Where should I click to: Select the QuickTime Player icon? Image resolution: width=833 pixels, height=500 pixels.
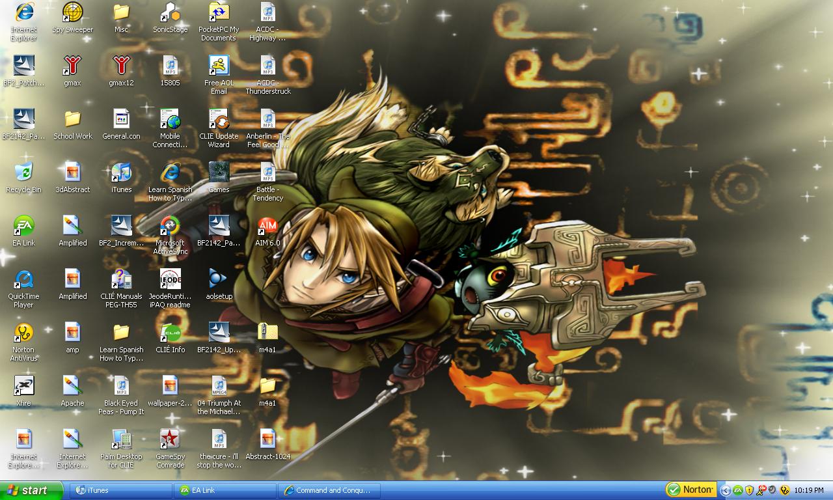pos(23,280)
